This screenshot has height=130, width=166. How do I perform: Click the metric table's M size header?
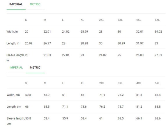tap(45, 83)
